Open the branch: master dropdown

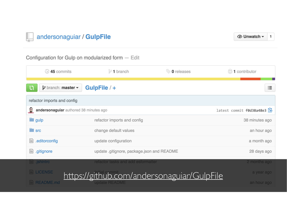(x=61, y=88)
